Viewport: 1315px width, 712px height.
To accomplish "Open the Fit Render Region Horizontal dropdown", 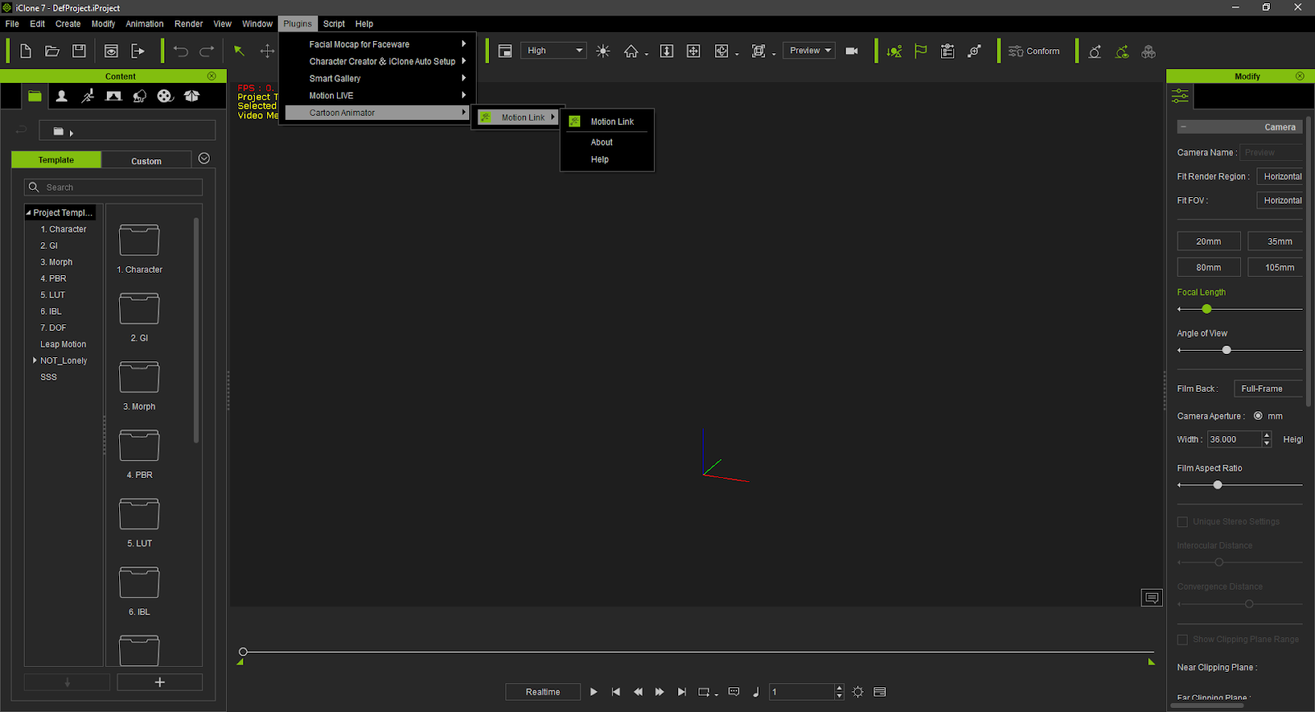I will [x=1280, y=177].
